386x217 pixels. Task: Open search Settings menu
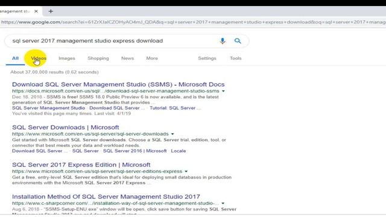coord(207,58)
